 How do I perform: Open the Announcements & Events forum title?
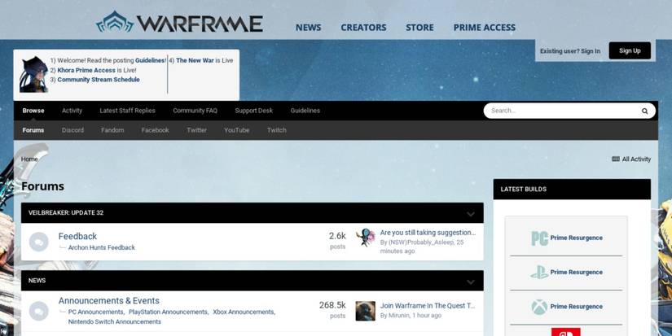109,300
